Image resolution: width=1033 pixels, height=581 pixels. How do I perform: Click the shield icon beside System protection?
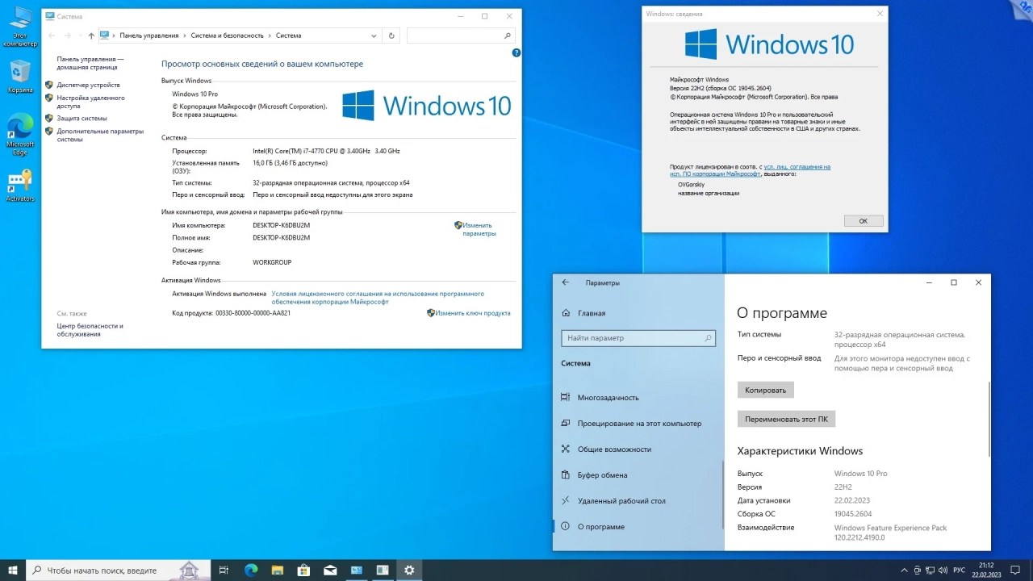(49, 118)
